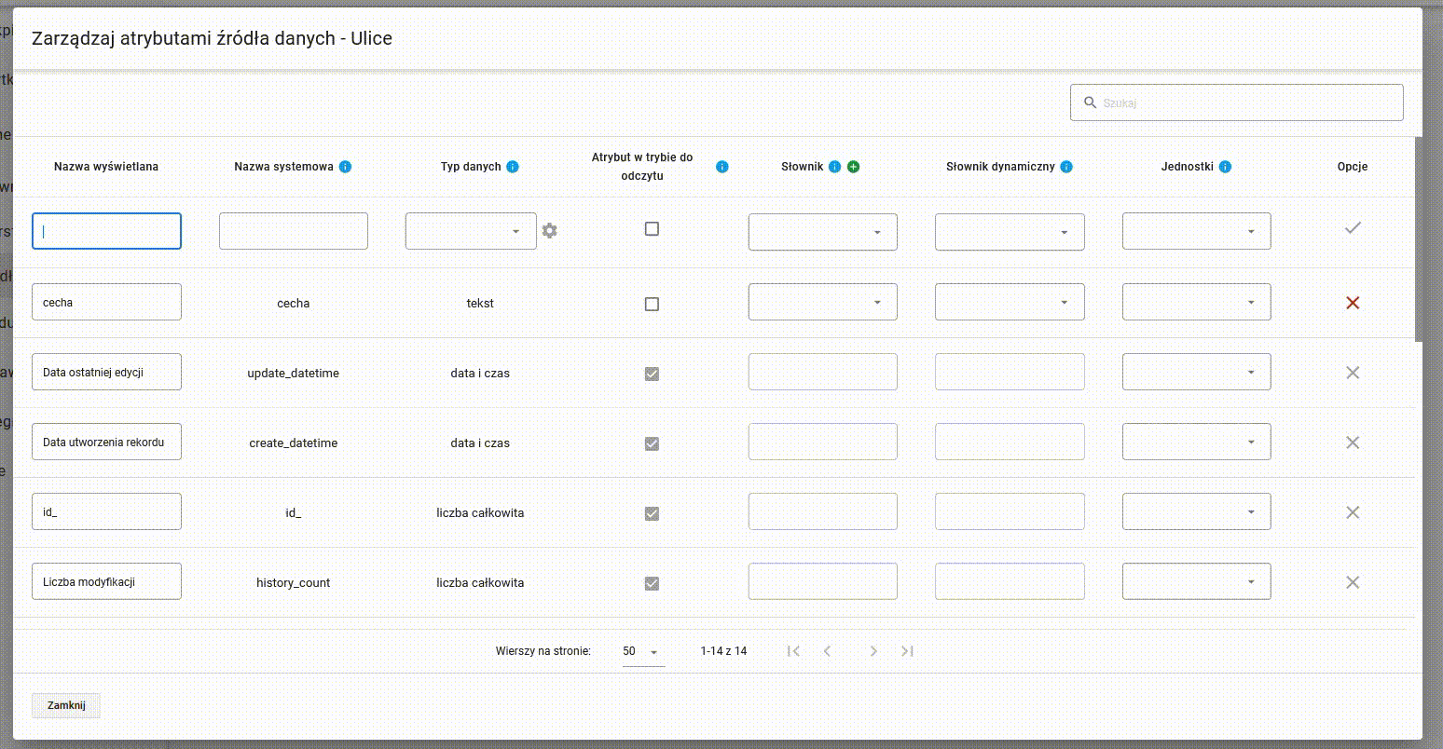Click green plus icon to add Słownik
The width and height of the screenshot is (1443, 749).
click(853, 167)
